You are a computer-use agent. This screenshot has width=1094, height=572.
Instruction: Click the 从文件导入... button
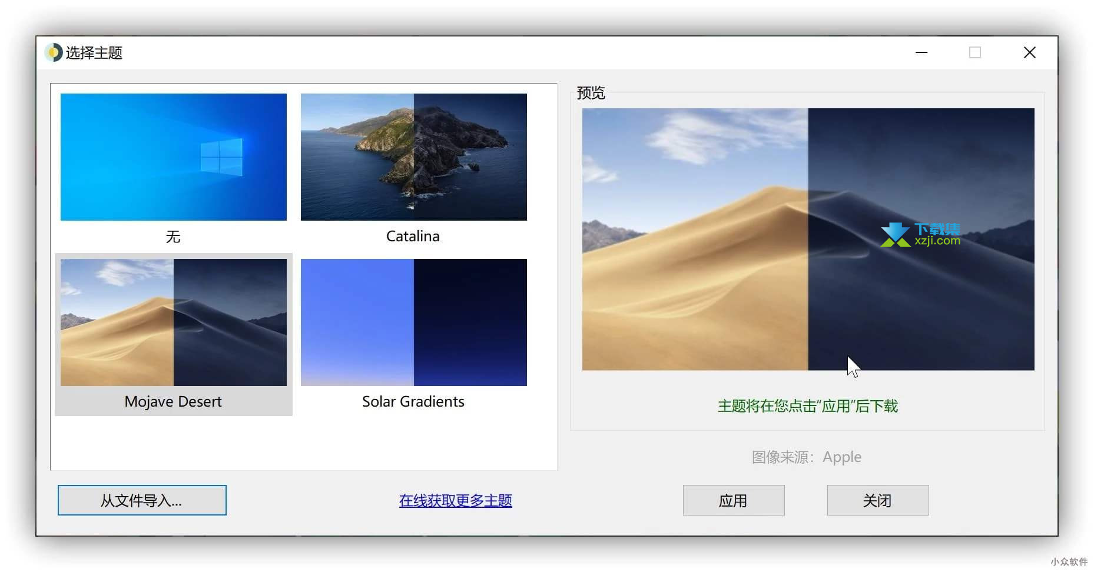[142, 500]
